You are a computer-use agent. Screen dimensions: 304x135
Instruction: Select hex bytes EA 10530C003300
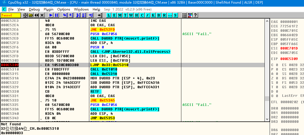point(62,65)
